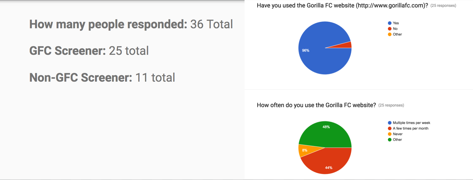Click the orange Never legend dot
Screen dimensions: 473x180
click(x=390, y=134)
